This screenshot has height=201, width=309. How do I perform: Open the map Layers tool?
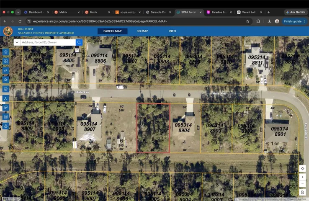pyautogui.click(x=6, y=52)
